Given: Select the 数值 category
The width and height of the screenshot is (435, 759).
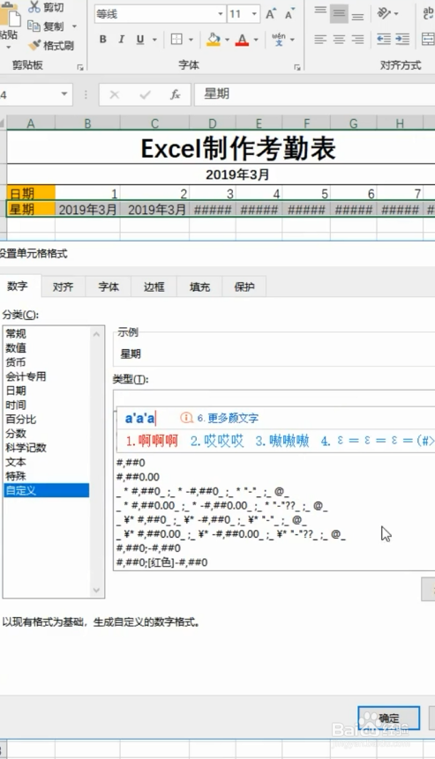Looking at the screenshot, I should coord(46,347).
